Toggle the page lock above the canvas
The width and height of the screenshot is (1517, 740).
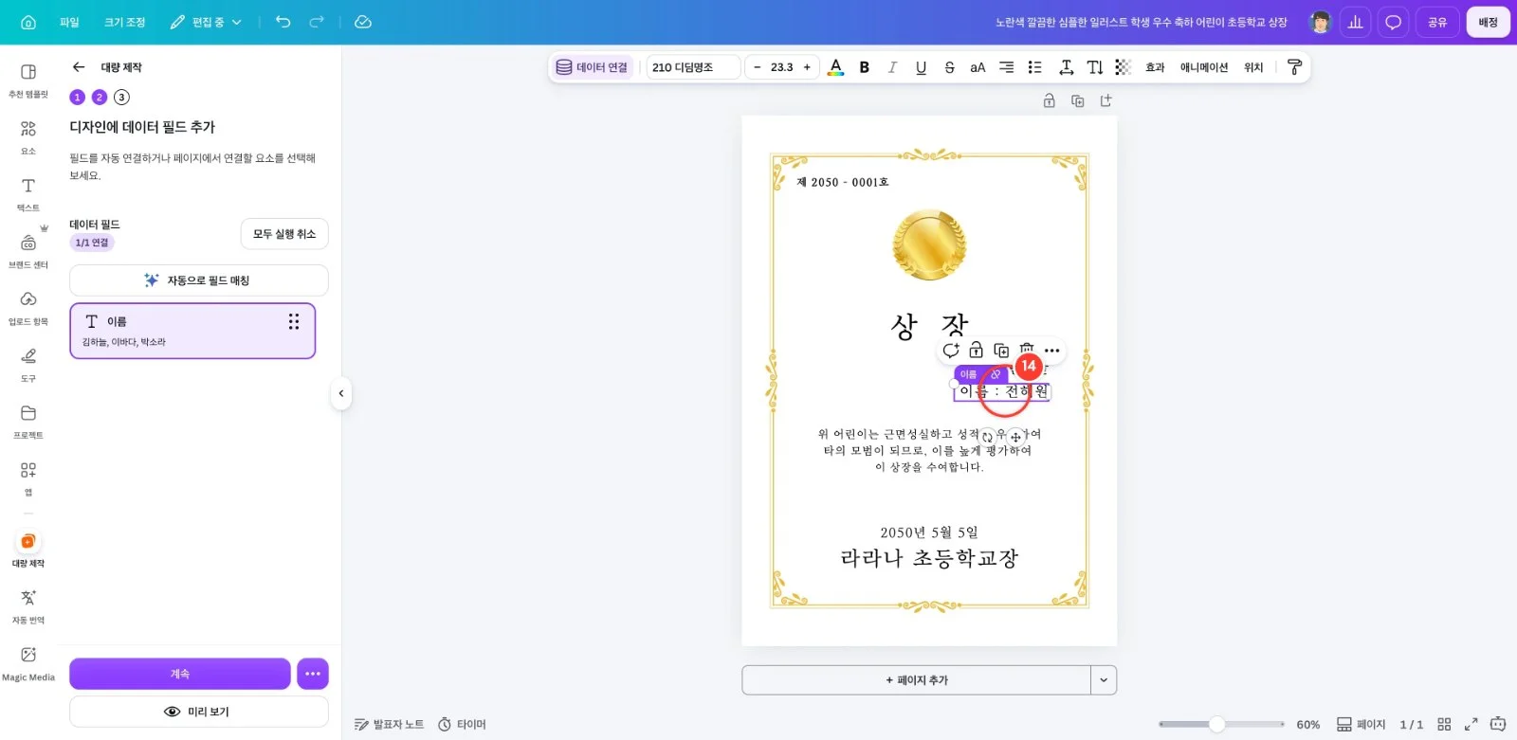(1049, 100)
